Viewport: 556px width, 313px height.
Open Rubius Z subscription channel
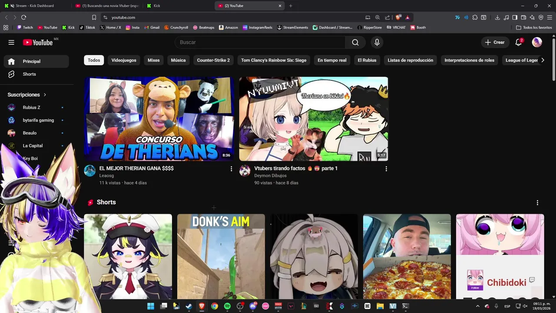click(x=36, y=107)
